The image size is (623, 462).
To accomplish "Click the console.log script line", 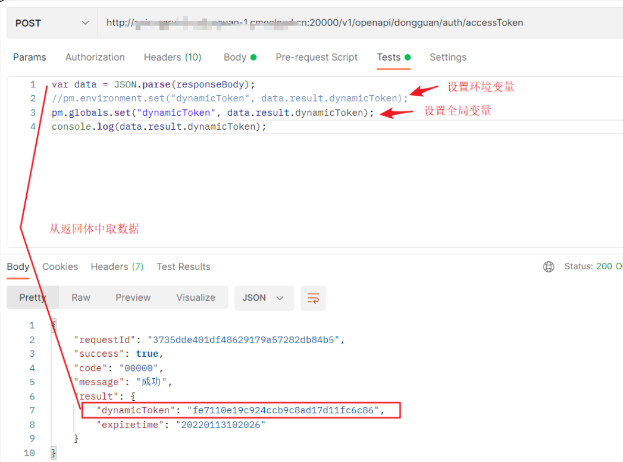I will coord(159,127).
